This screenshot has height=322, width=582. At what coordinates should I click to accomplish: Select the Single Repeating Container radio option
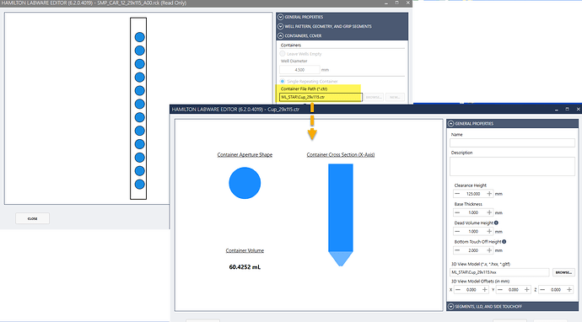[283, 81]
